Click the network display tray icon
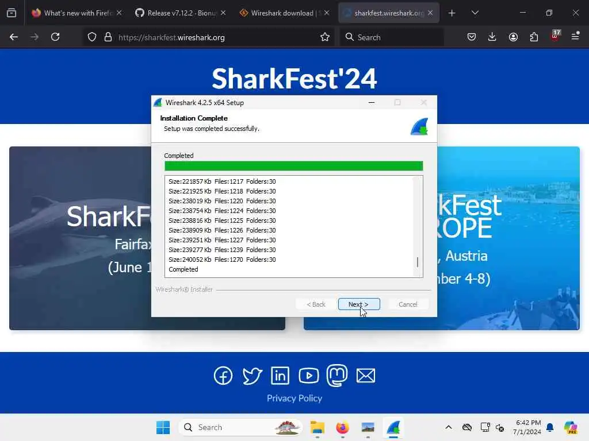Viewport: 589px width, 441px height. 485,427
